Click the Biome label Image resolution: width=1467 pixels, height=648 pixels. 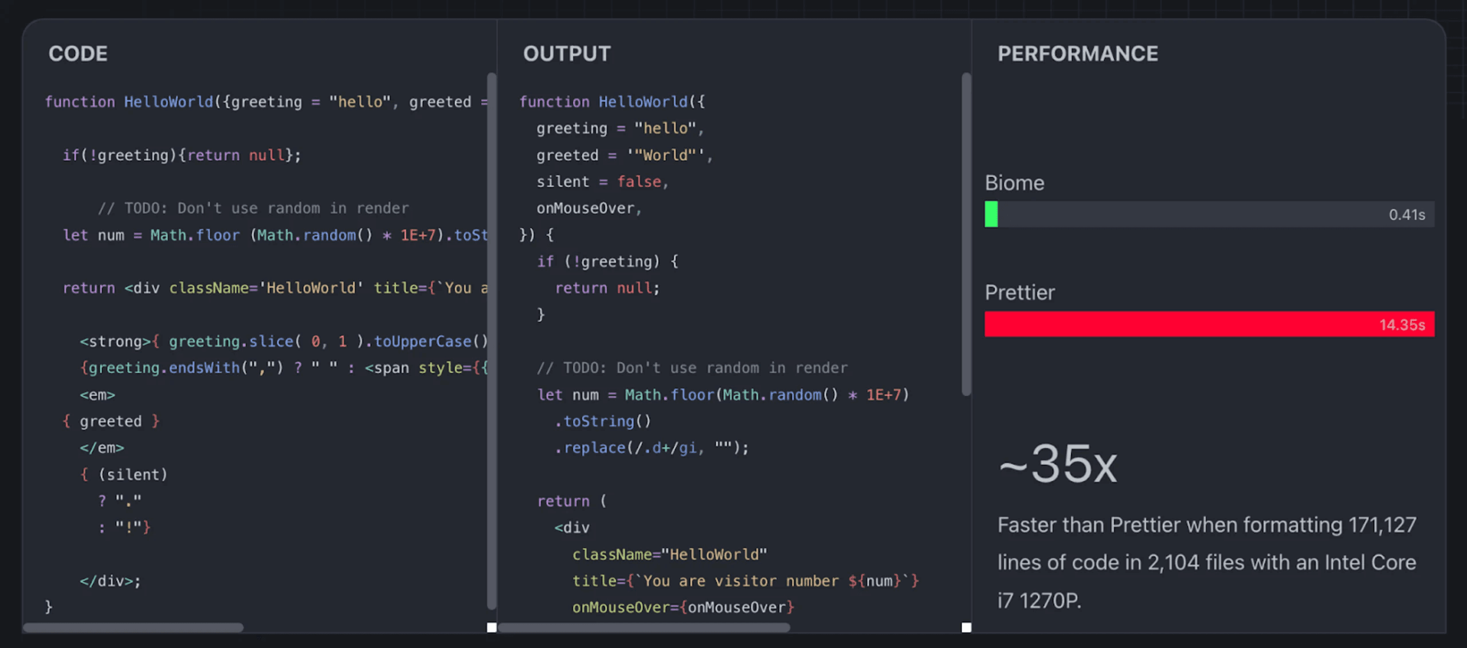coord(1014,182)
